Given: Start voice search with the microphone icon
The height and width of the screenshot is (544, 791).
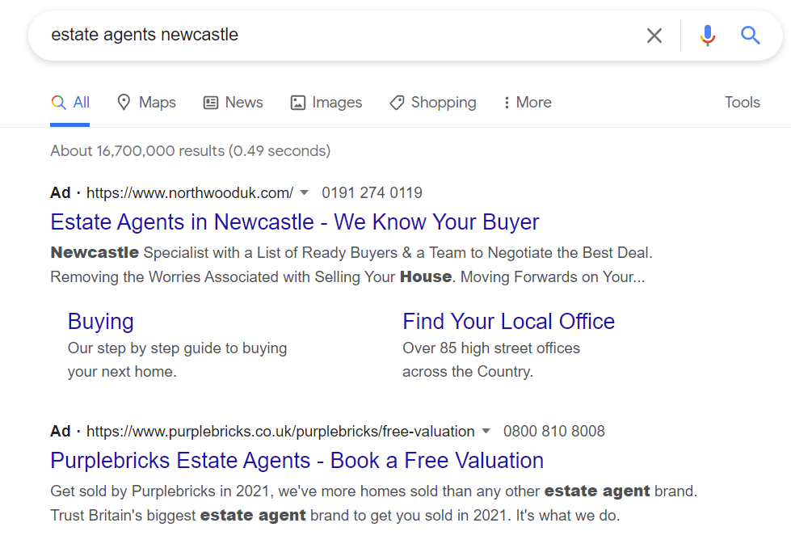Looking at the screenshot, I should click(708, 36).
